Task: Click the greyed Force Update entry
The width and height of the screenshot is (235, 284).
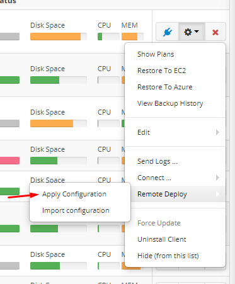Action: point(159,223)
